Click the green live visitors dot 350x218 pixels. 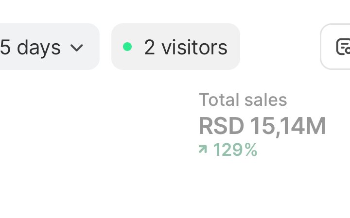pyautogui.click(x=127, y=47)
